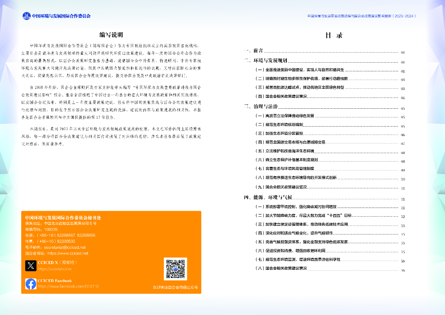
Task: Click the fax number (+86-10) 82200535
Action: point(56,241)
